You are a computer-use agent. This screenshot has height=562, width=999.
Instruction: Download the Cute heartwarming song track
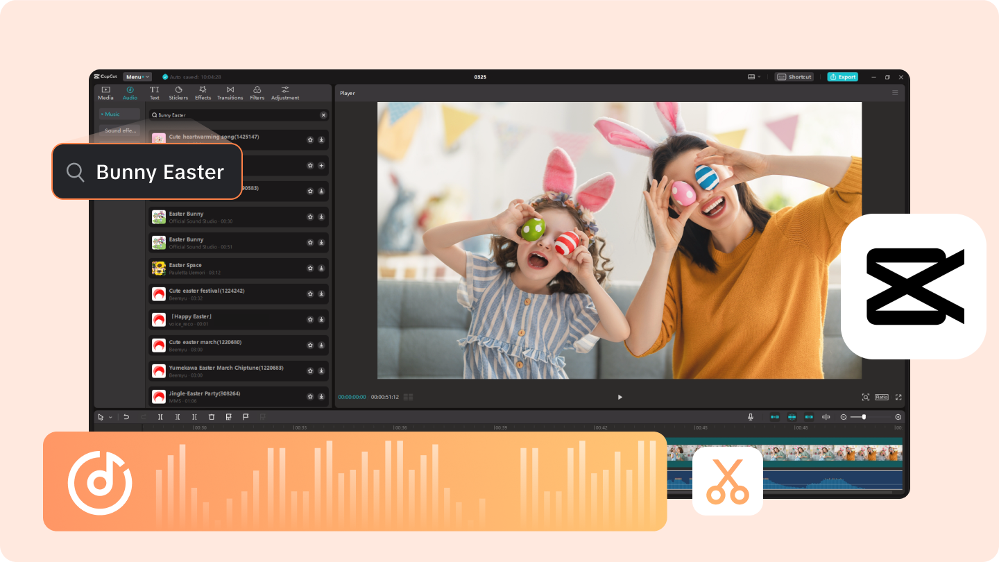click(321, 139)
